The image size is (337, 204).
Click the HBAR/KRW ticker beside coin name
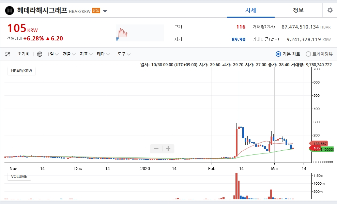pyautogui.click(x=80, y=11)
